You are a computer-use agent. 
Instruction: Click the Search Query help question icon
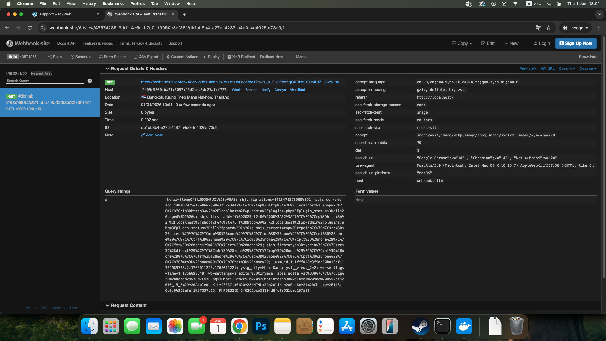coord(90,81)
